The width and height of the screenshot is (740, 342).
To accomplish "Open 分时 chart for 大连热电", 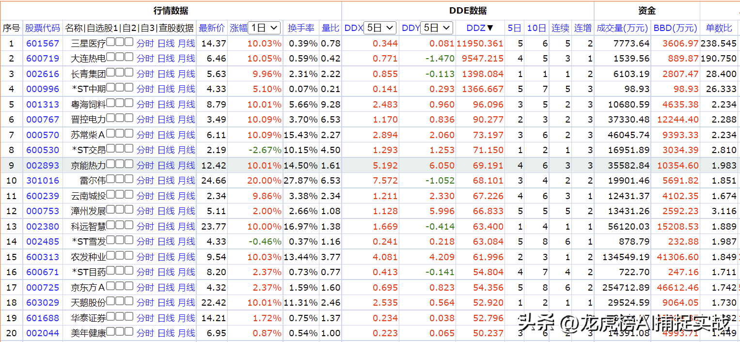I will coord(145,59).
